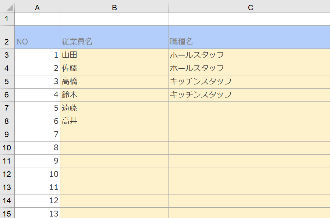Click the select-all corner triangle
This screenshot has width=330, height=218.
point(10,8)
